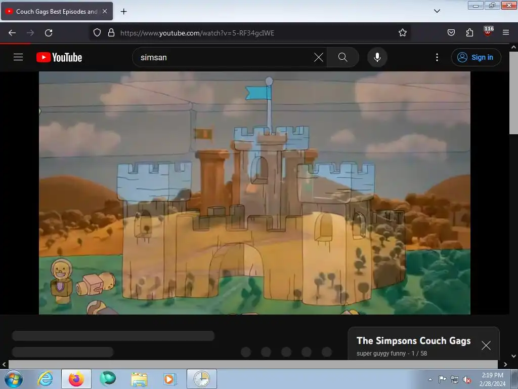
Task: Open the Firefox extensions puzzle menu
Action: click(469, 33)
